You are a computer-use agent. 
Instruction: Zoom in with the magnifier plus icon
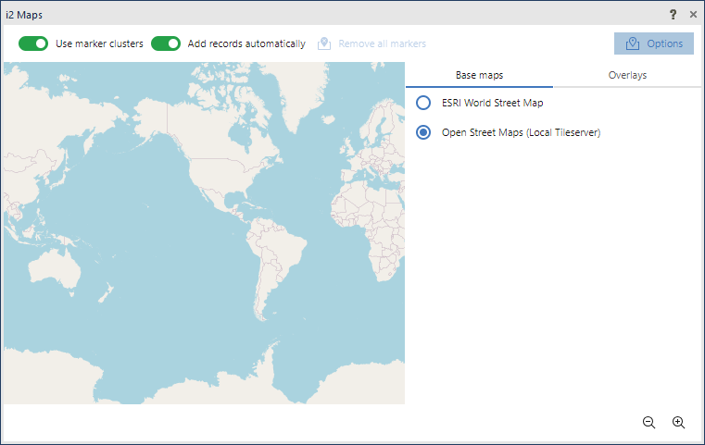[x=678, y=422]
